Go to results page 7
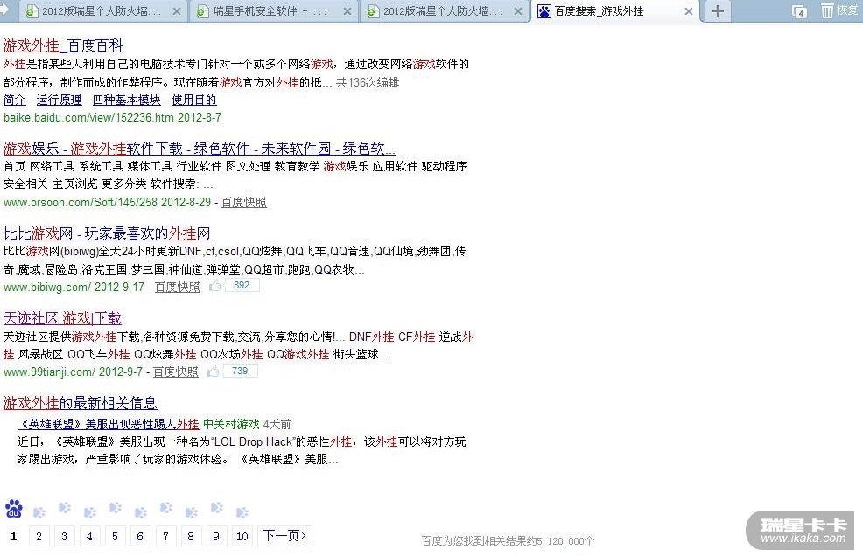The width and height of the screenshot is (863, 556). (165, 536)
